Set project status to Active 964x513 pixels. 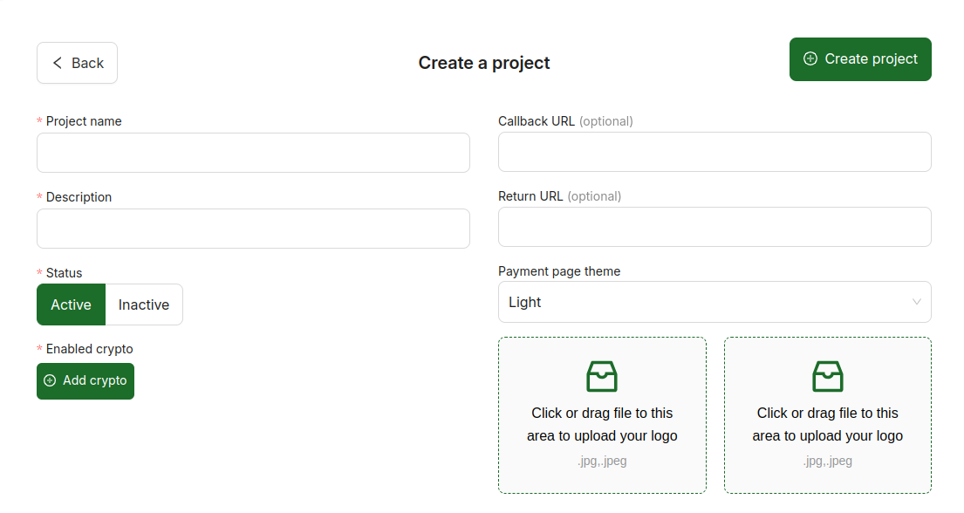tap(72, 304)
